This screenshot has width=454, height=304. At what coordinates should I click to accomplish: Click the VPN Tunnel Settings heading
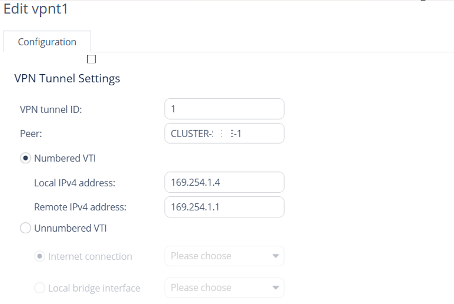coord(67,79)
